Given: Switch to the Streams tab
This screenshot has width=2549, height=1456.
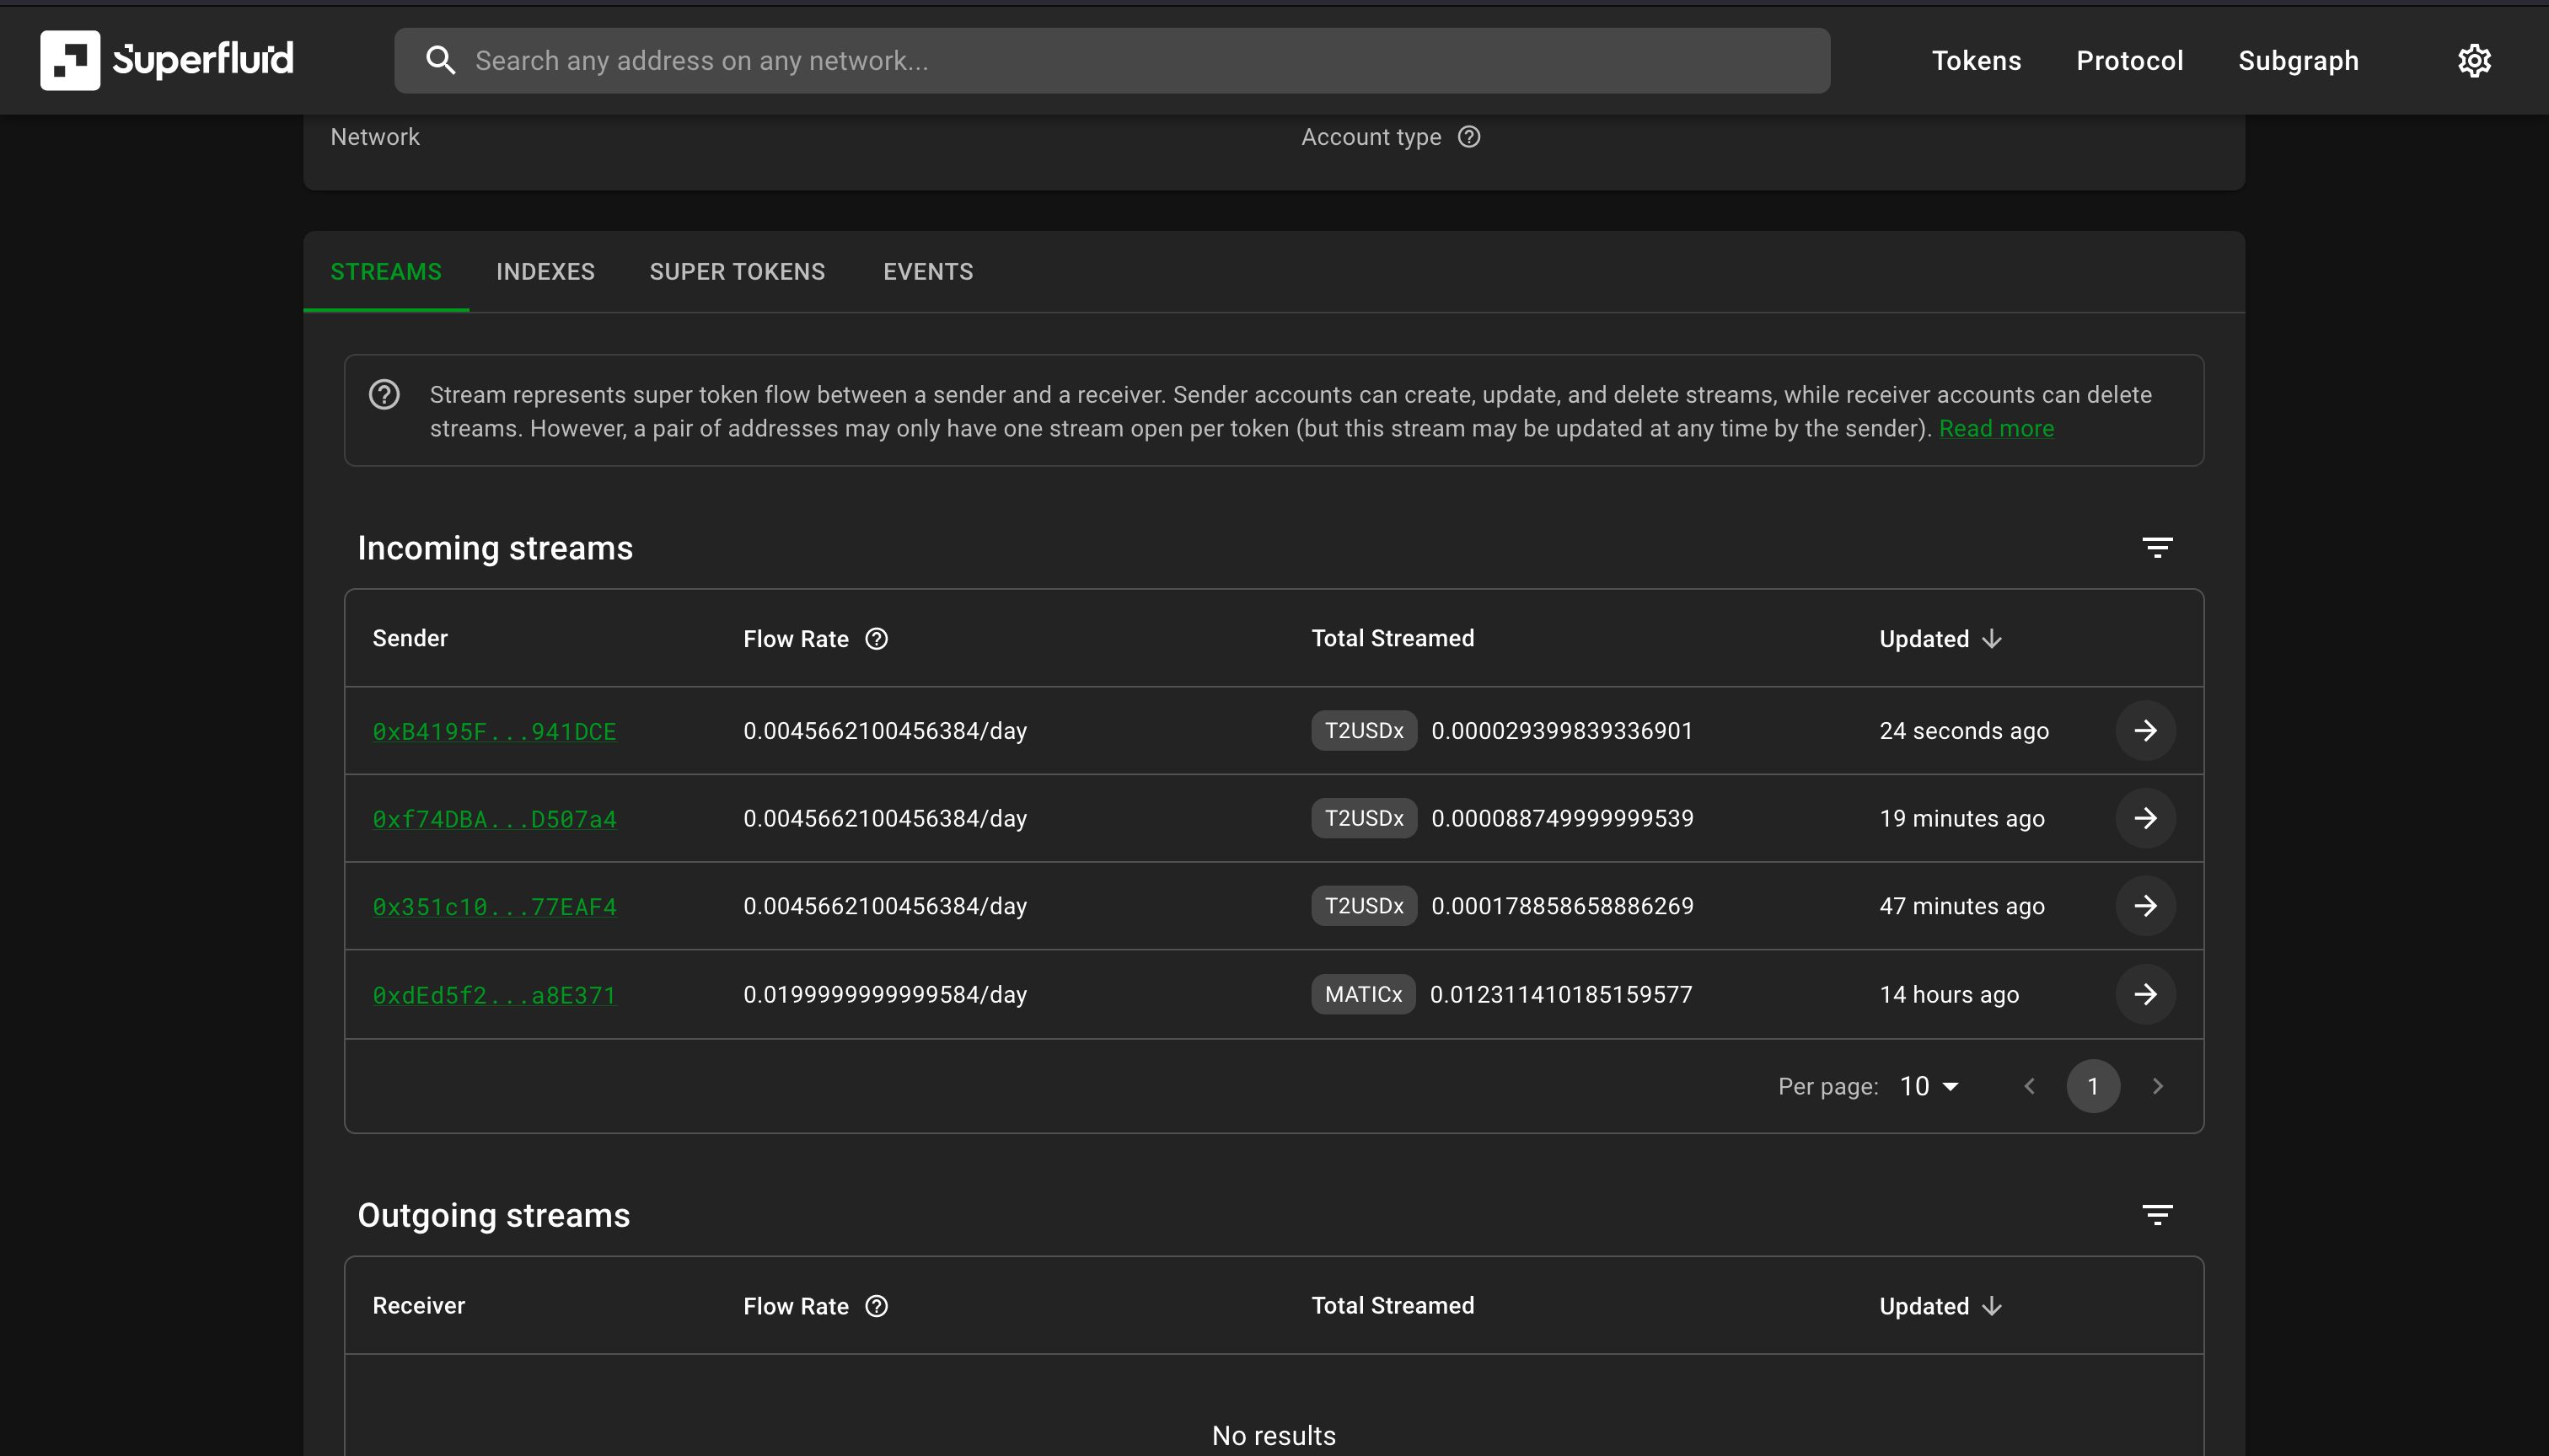Looking at the screenshot, I should tap(386, 272).
